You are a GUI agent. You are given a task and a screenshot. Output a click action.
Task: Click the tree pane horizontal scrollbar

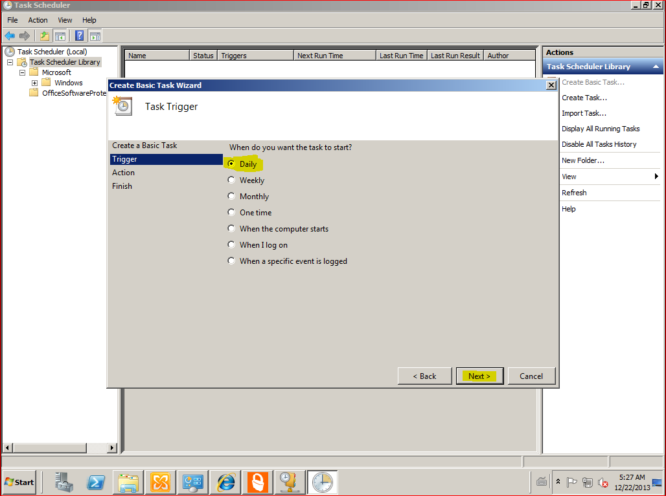point(50,447)
